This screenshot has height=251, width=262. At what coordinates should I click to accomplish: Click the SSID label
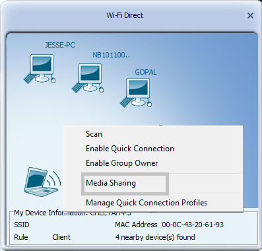click(x=22, y=225)
